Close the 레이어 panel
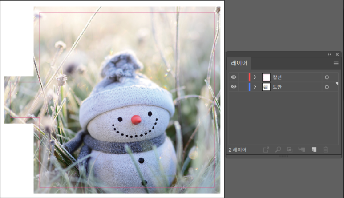 point(337,54)
